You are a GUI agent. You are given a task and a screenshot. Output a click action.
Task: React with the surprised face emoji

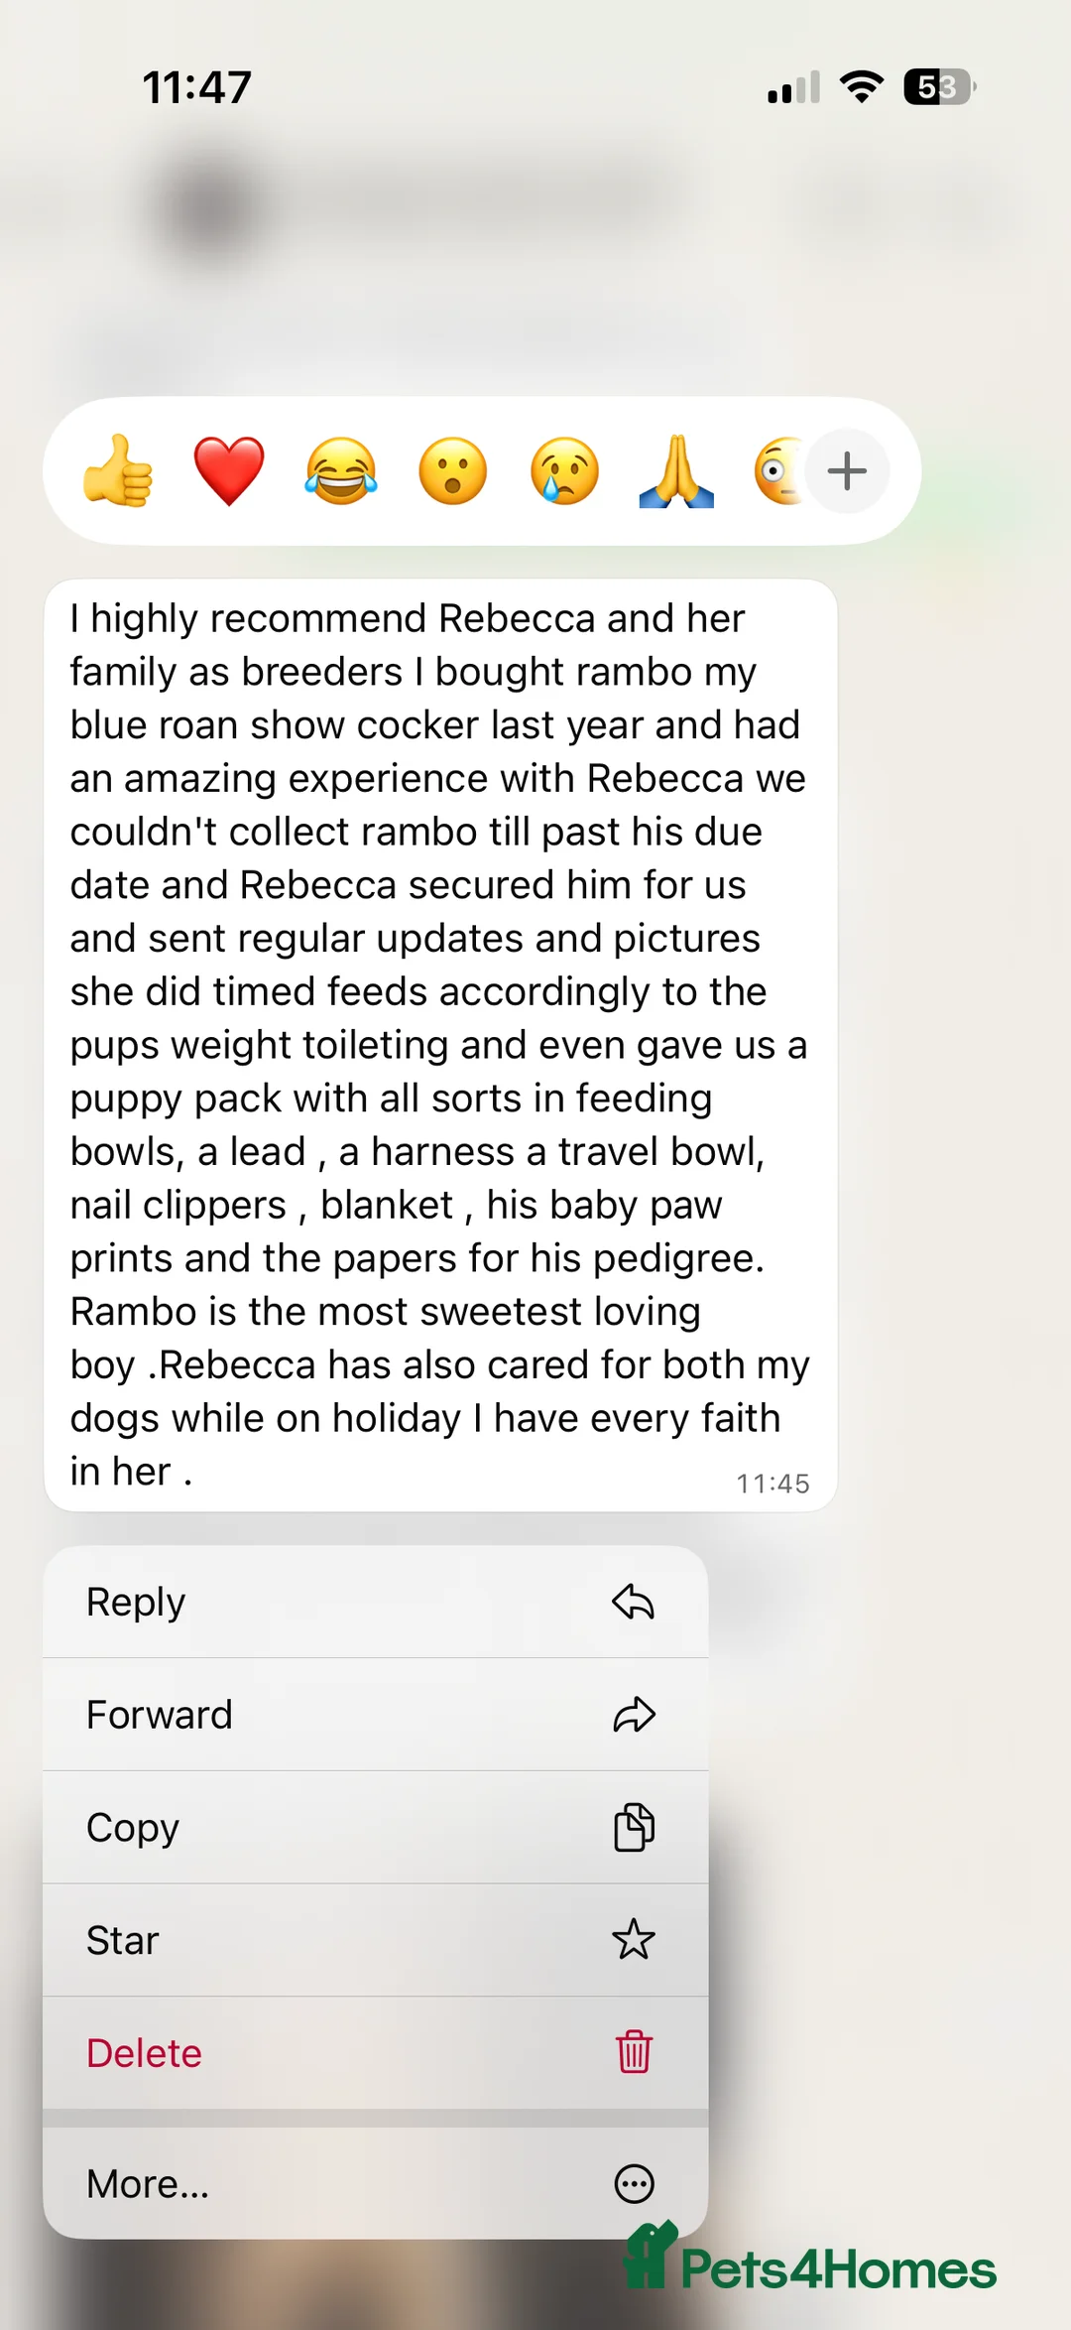(x=453, y=471)
